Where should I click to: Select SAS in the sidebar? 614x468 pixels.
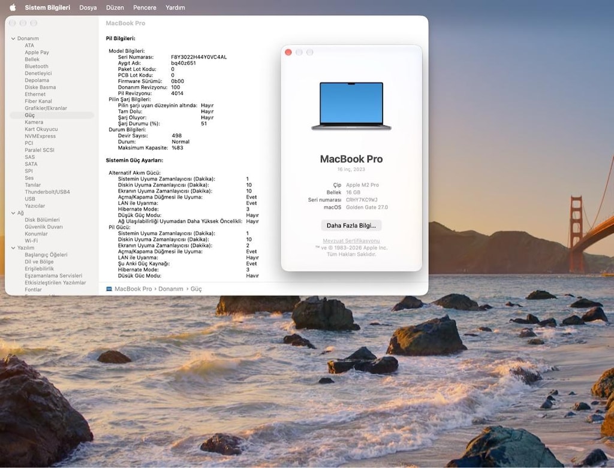coord(30,157)
